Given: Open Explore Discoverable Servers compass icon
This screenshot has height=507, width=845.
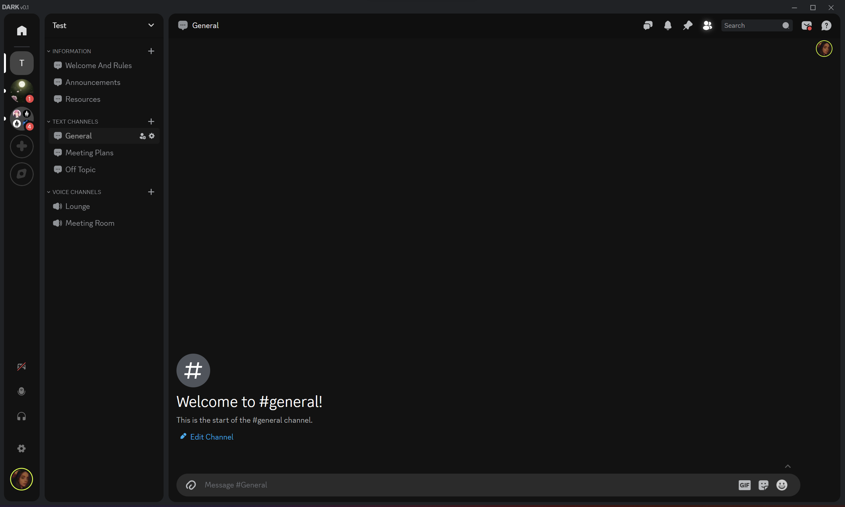Looking at the screenshot, I should [21, 174].
